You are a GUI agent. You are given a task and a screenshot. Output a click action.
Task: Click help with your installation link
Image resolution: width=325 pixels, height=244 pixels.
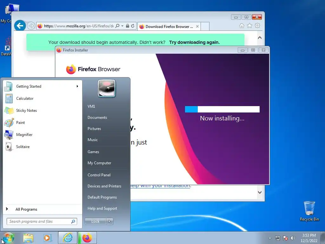pyautogui.click(x=160, y=186)
